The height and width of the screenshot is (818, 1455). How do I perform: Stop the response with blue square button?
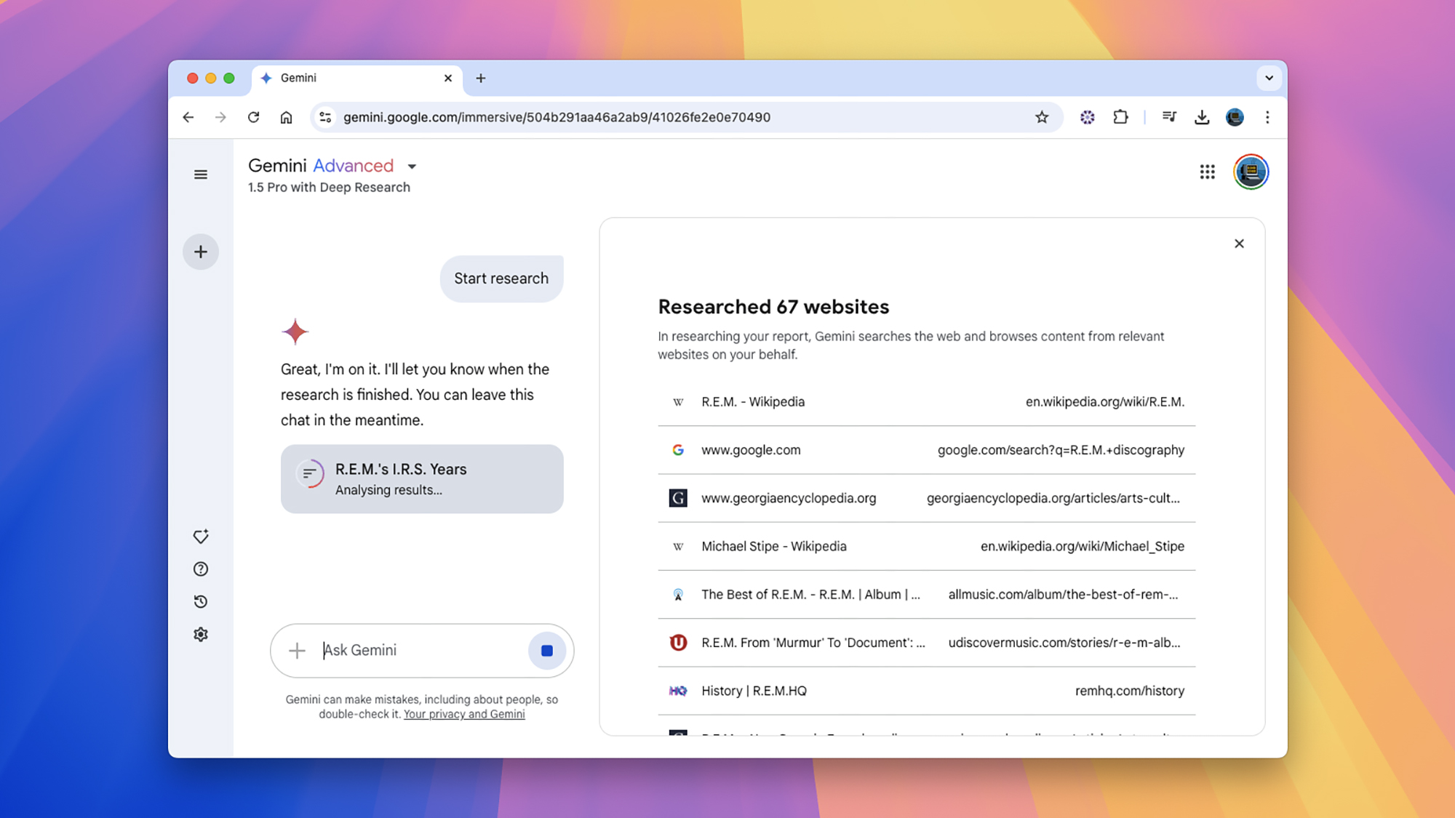click(547, 651)
